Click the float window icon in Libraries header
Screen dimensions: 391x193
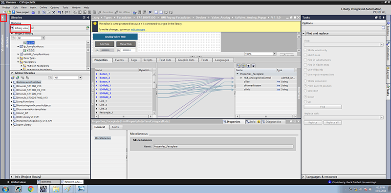point(84,18)
